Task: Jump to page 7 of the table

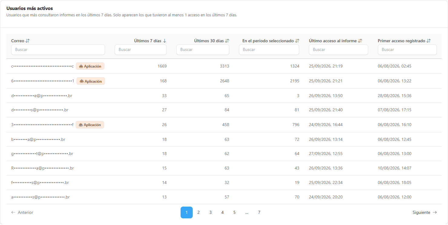Action: [x=259, y=212]
